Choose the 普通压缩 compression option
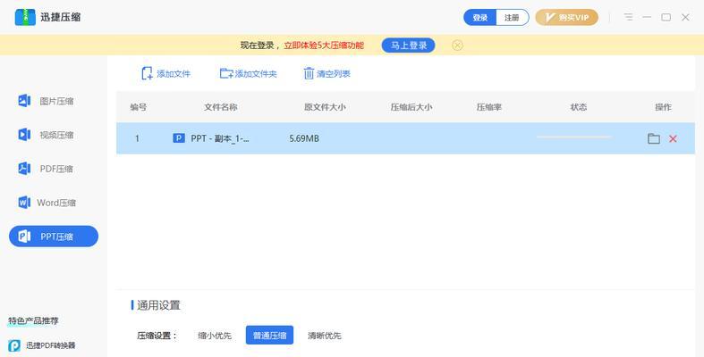Viewport: 704px width, 357px height. pyautogui.click(x=269, y=335)
